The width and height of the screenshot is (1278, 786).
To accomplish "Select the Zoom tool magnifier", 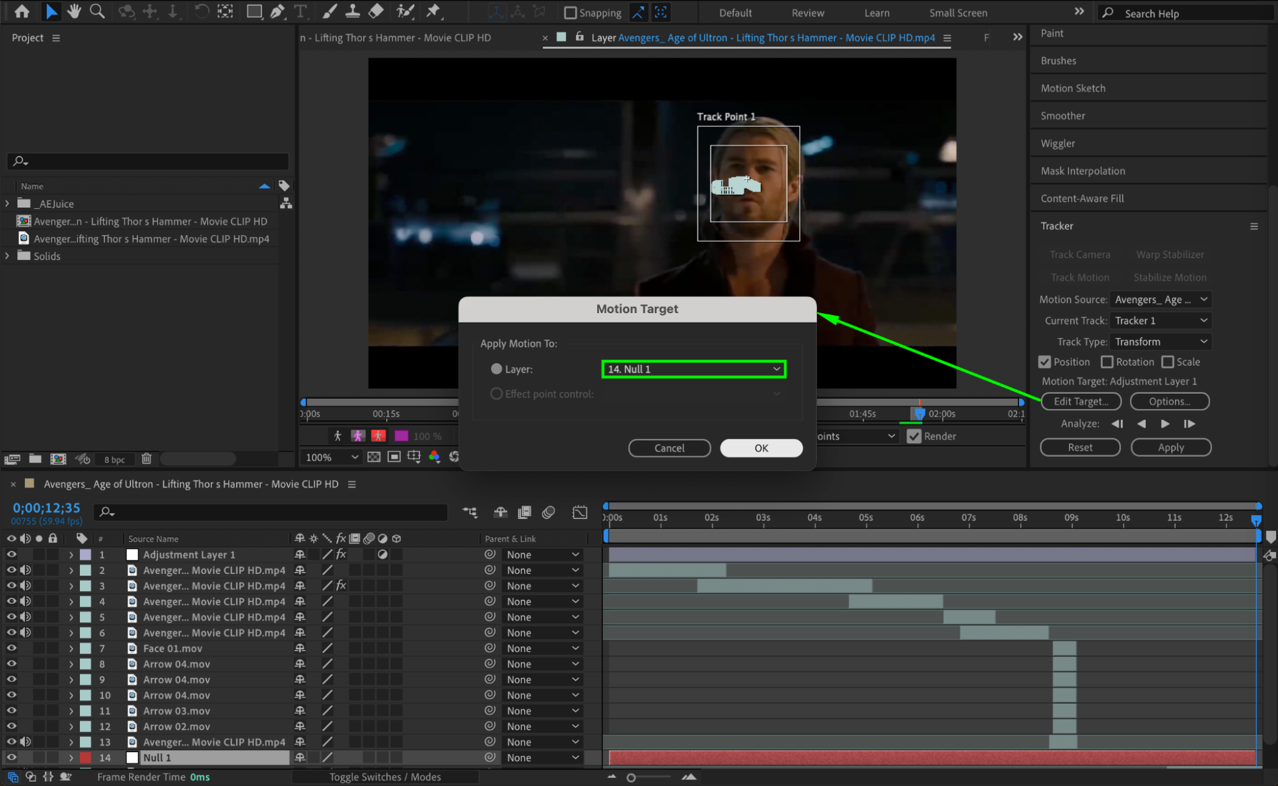I will tap(97, 11).
